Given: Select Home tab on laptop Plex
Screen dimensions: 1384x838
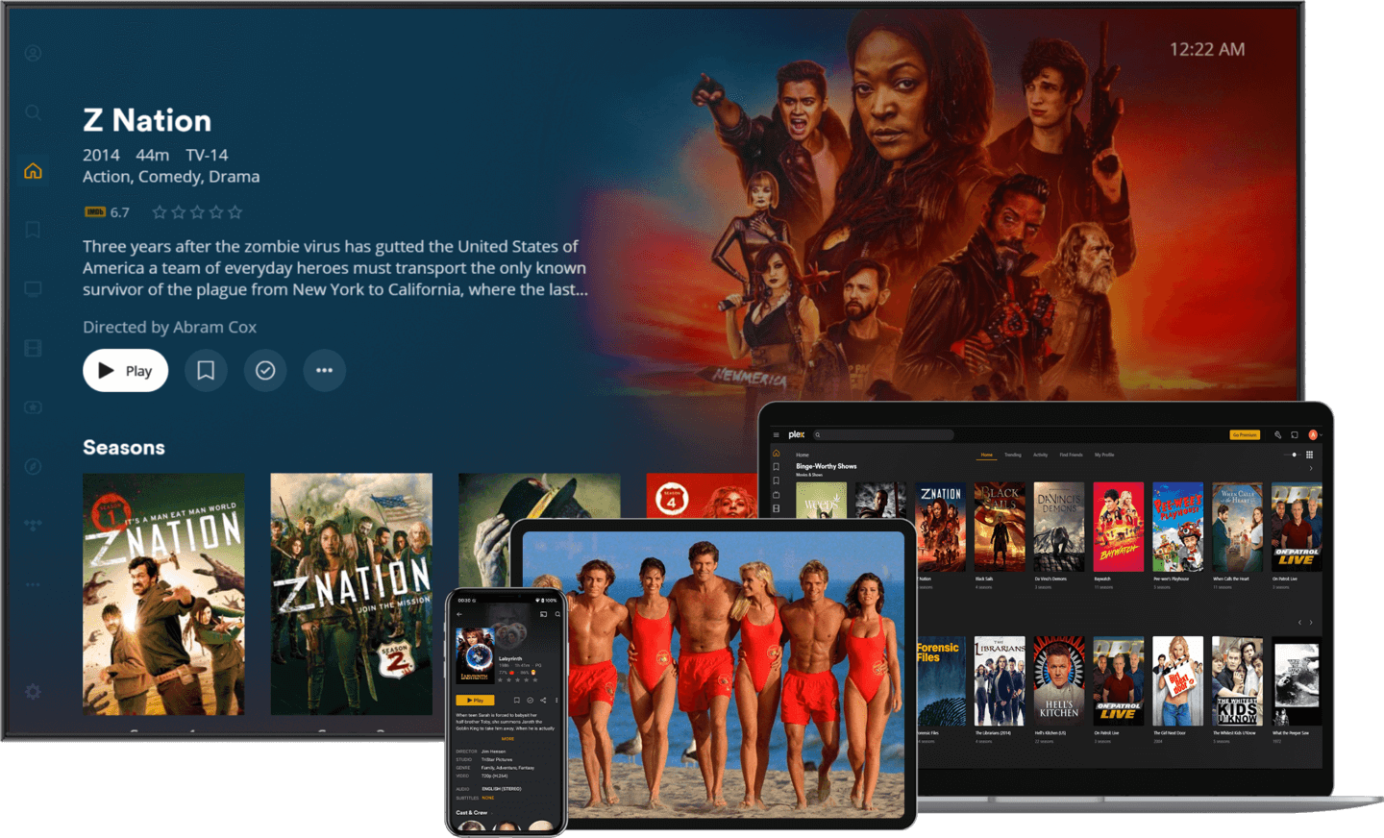Looking at the screenshot, I should point(986,455).
